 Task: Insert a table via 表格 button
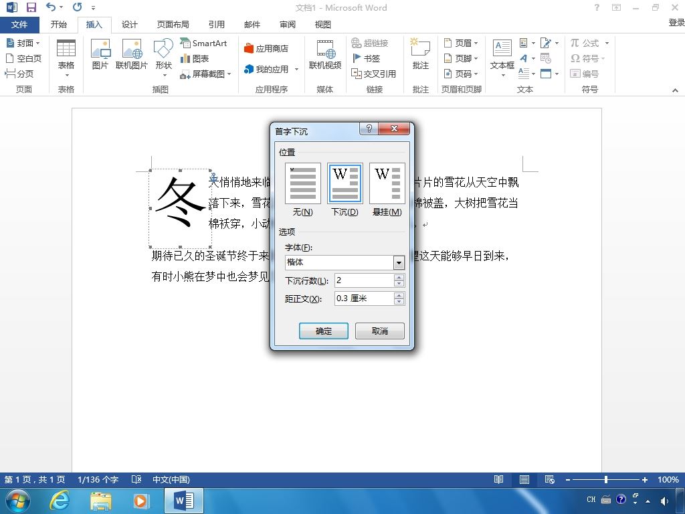click(x=66, y=59)
